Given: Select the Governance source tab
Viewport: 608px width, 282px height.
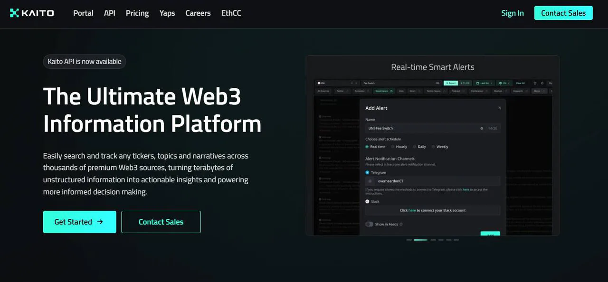Looking at the screenshot, I should (x=384, y=91).
